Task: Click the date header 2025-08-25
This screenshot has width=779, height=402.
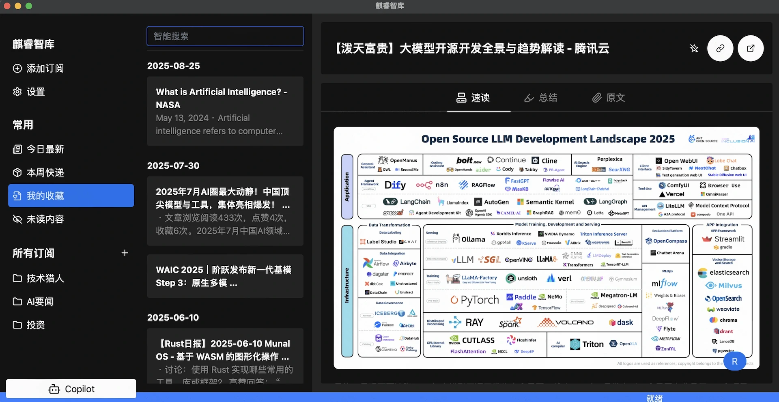Action: 174,66
